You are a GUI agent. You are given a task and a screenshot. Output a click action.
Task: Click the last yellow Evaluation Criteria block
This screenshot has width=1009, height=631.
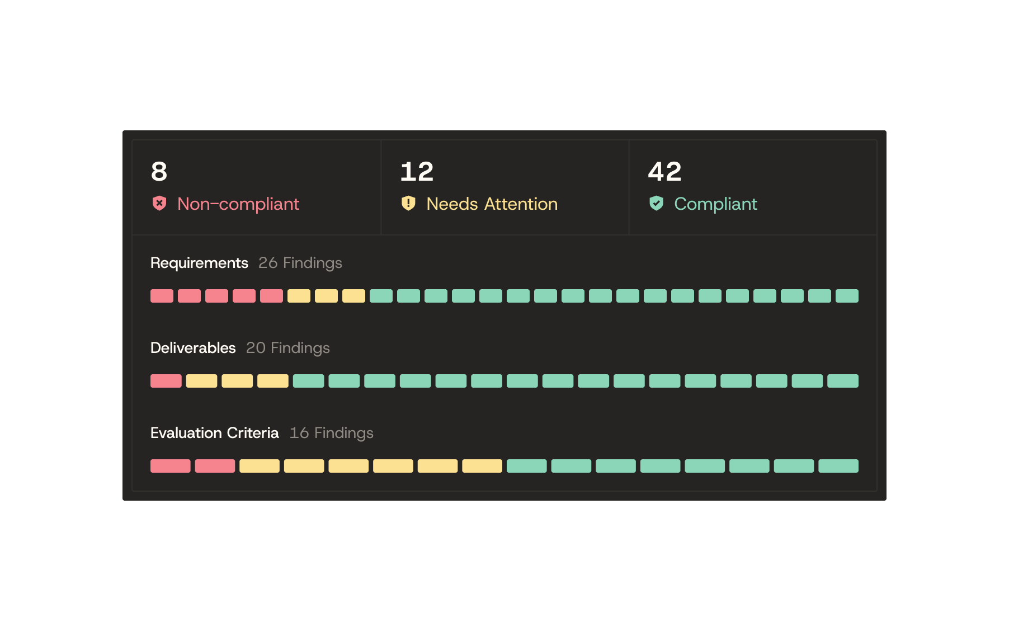pos(482,466)
